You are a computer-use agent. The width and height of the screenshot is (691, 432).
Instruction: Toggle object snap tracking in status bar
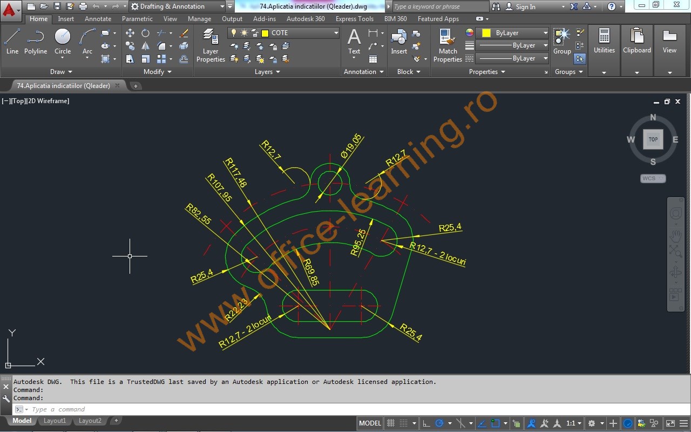[x=483, y=423]
